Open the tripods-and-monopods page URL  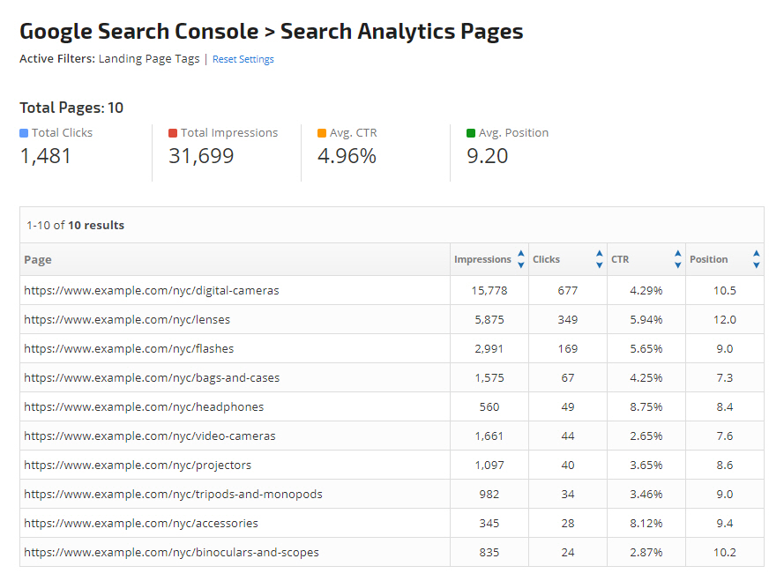[173, 494]
